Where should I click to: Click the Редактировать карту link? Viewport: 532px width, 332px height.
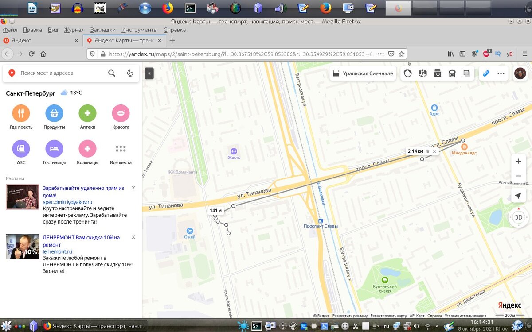click(x=388, y=316)
